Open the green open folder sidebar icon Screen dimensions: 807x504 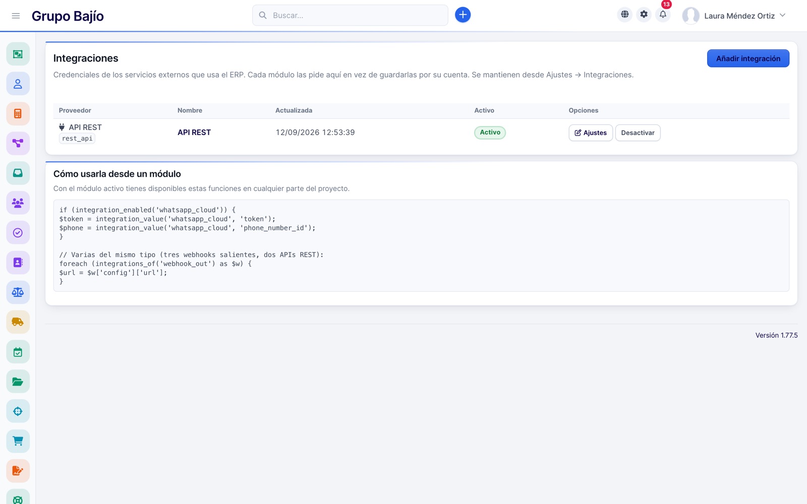pos(18,382)
